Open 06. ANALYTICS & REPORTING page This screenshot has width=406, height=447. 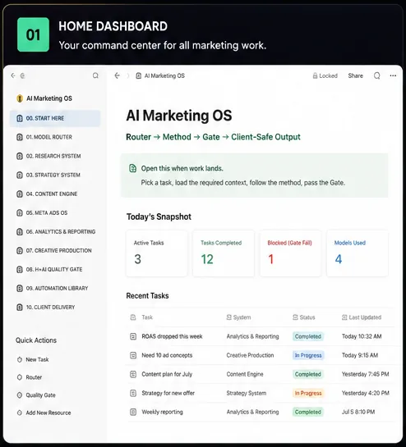coord(61,231)
